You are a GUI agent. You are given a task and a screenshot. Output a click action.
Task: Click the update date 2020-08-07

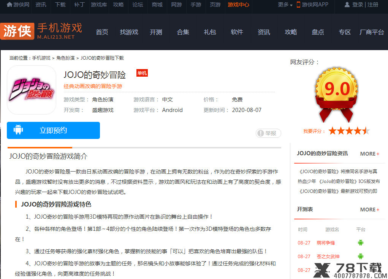[x=247, y=110]
